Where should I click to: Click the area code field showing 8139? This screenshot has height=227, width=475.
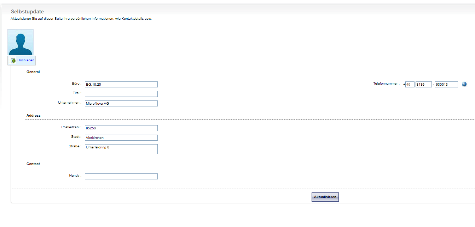pos(424,85)
